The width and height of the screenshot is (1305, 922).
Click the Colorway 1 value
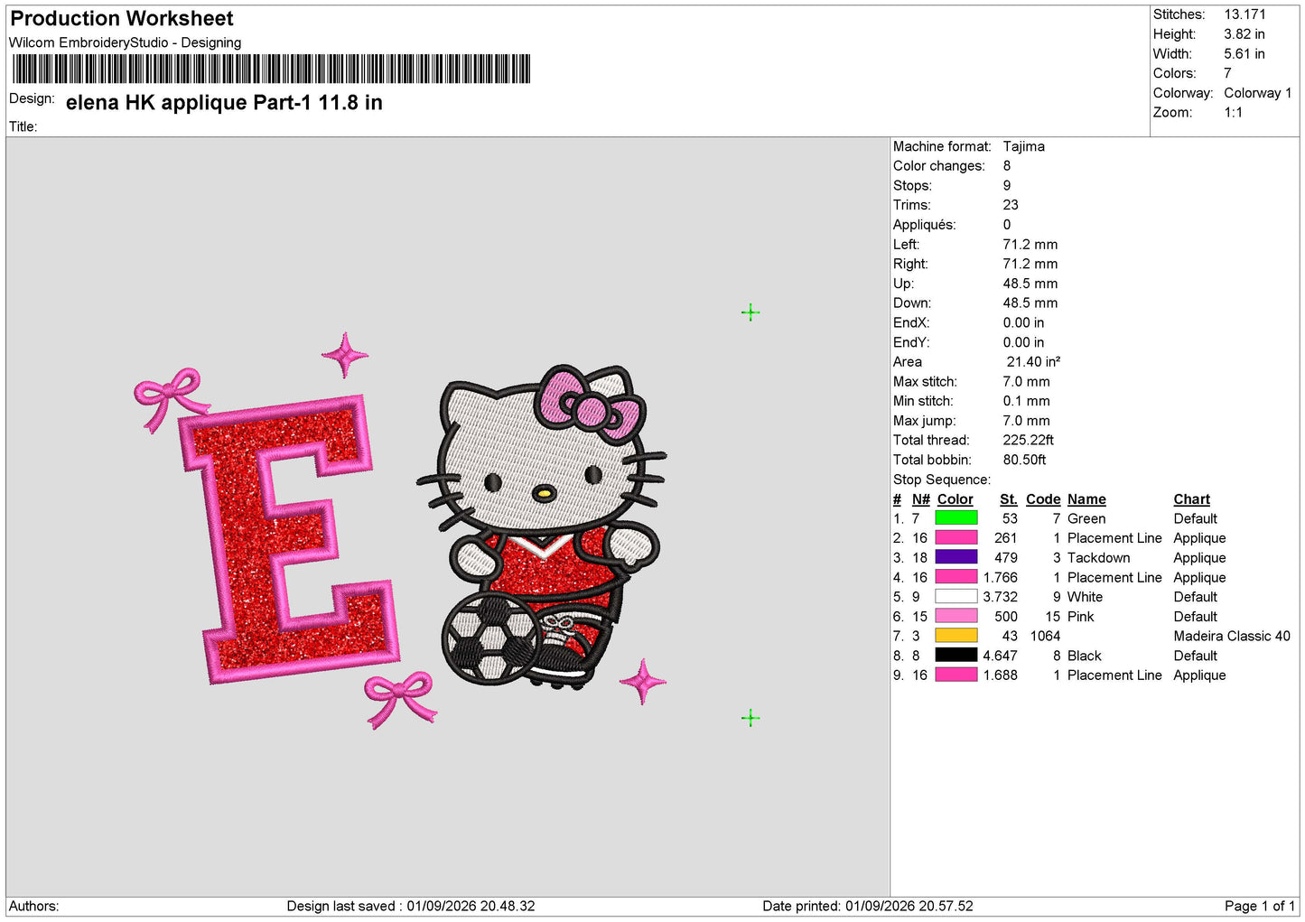[x=1258, y=93]
